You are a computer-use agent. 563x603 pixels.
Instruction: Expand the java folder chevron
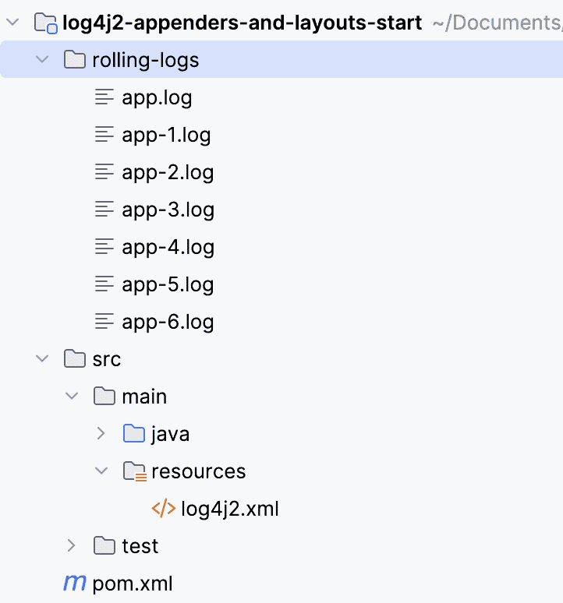pos(101,434)
